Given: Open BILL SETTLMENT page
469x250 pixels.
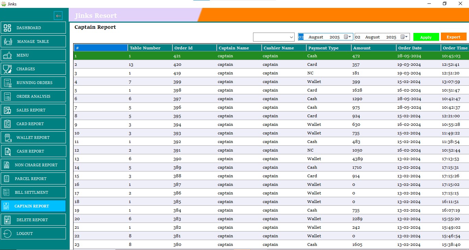Looking at the screenshot, I should coord(33,192).
